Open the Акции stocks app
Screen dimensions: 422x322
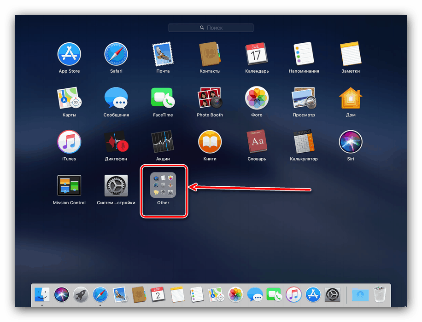[163, 142]
